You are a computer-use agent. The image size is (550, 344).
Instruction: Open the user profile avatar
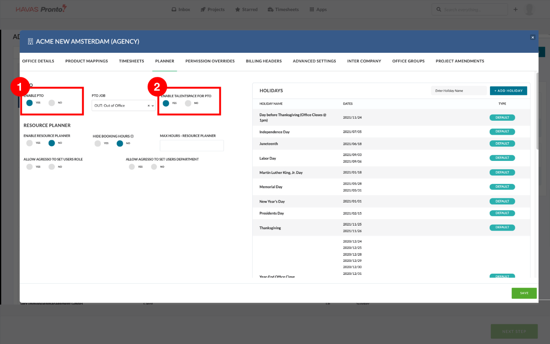[529, 10]
